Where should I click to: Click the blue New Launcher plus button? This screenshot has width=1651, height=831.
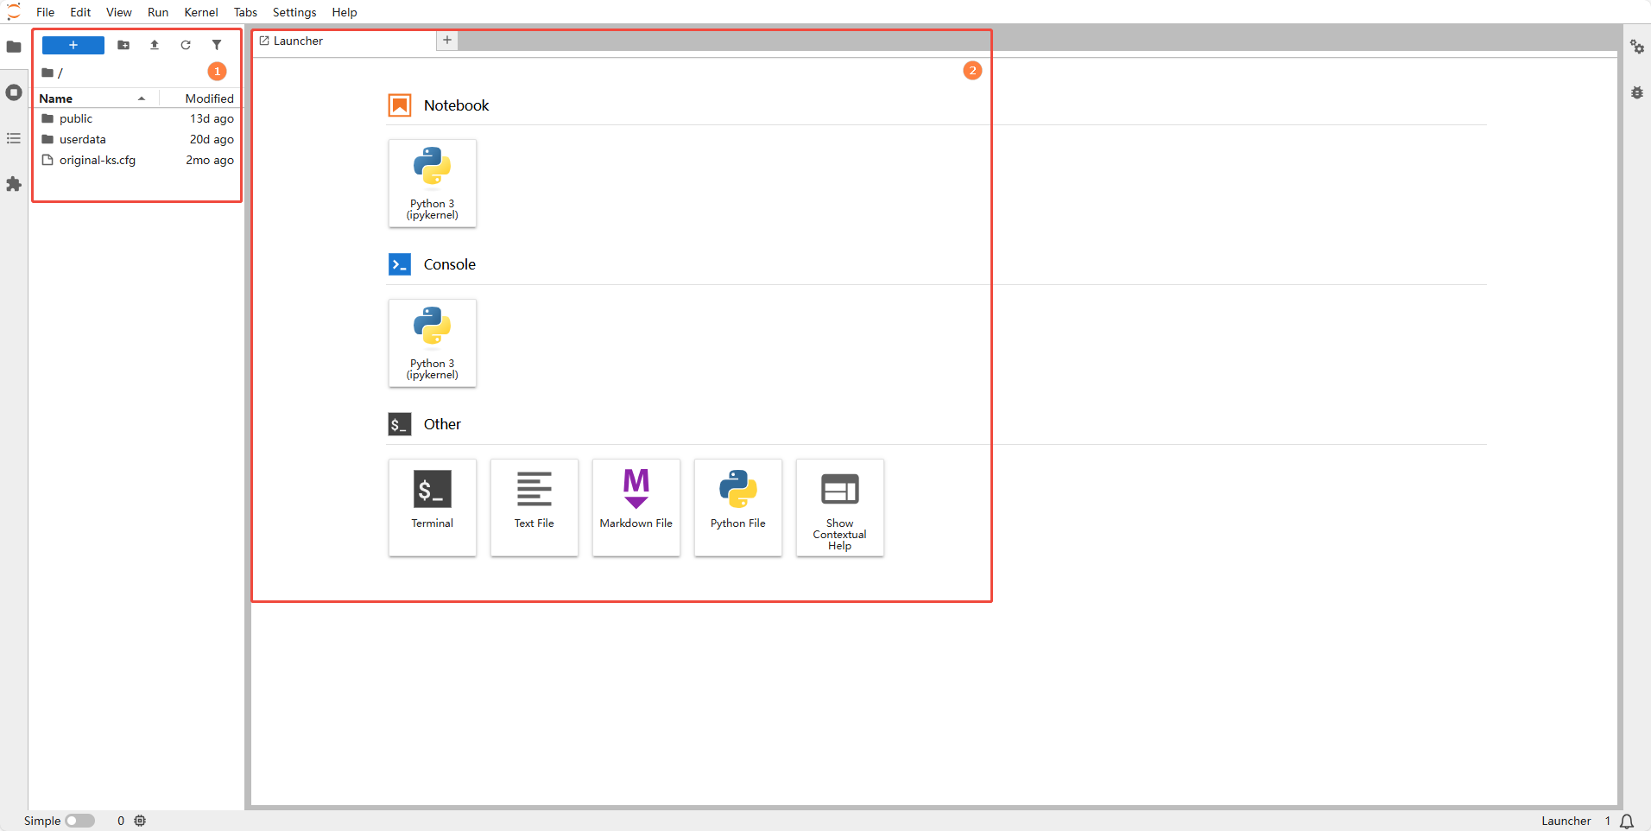[x=73, y=45]
